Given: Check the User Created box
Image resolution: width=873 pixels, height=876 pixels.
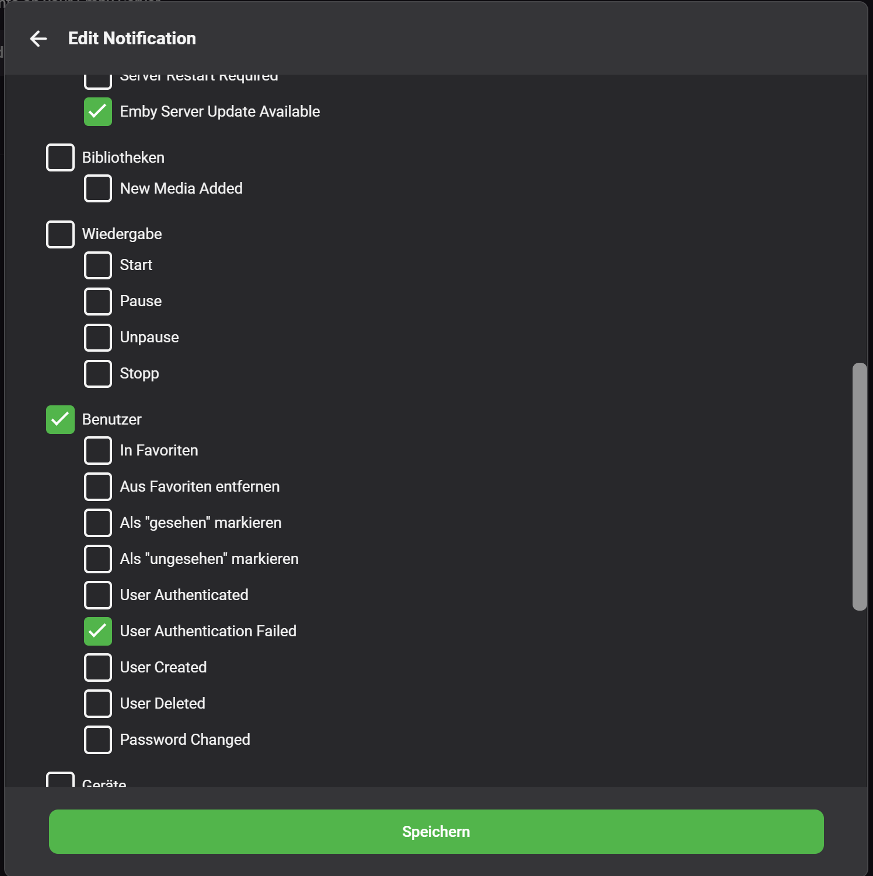Looking at the screenshot, I should tap(98, 668).
